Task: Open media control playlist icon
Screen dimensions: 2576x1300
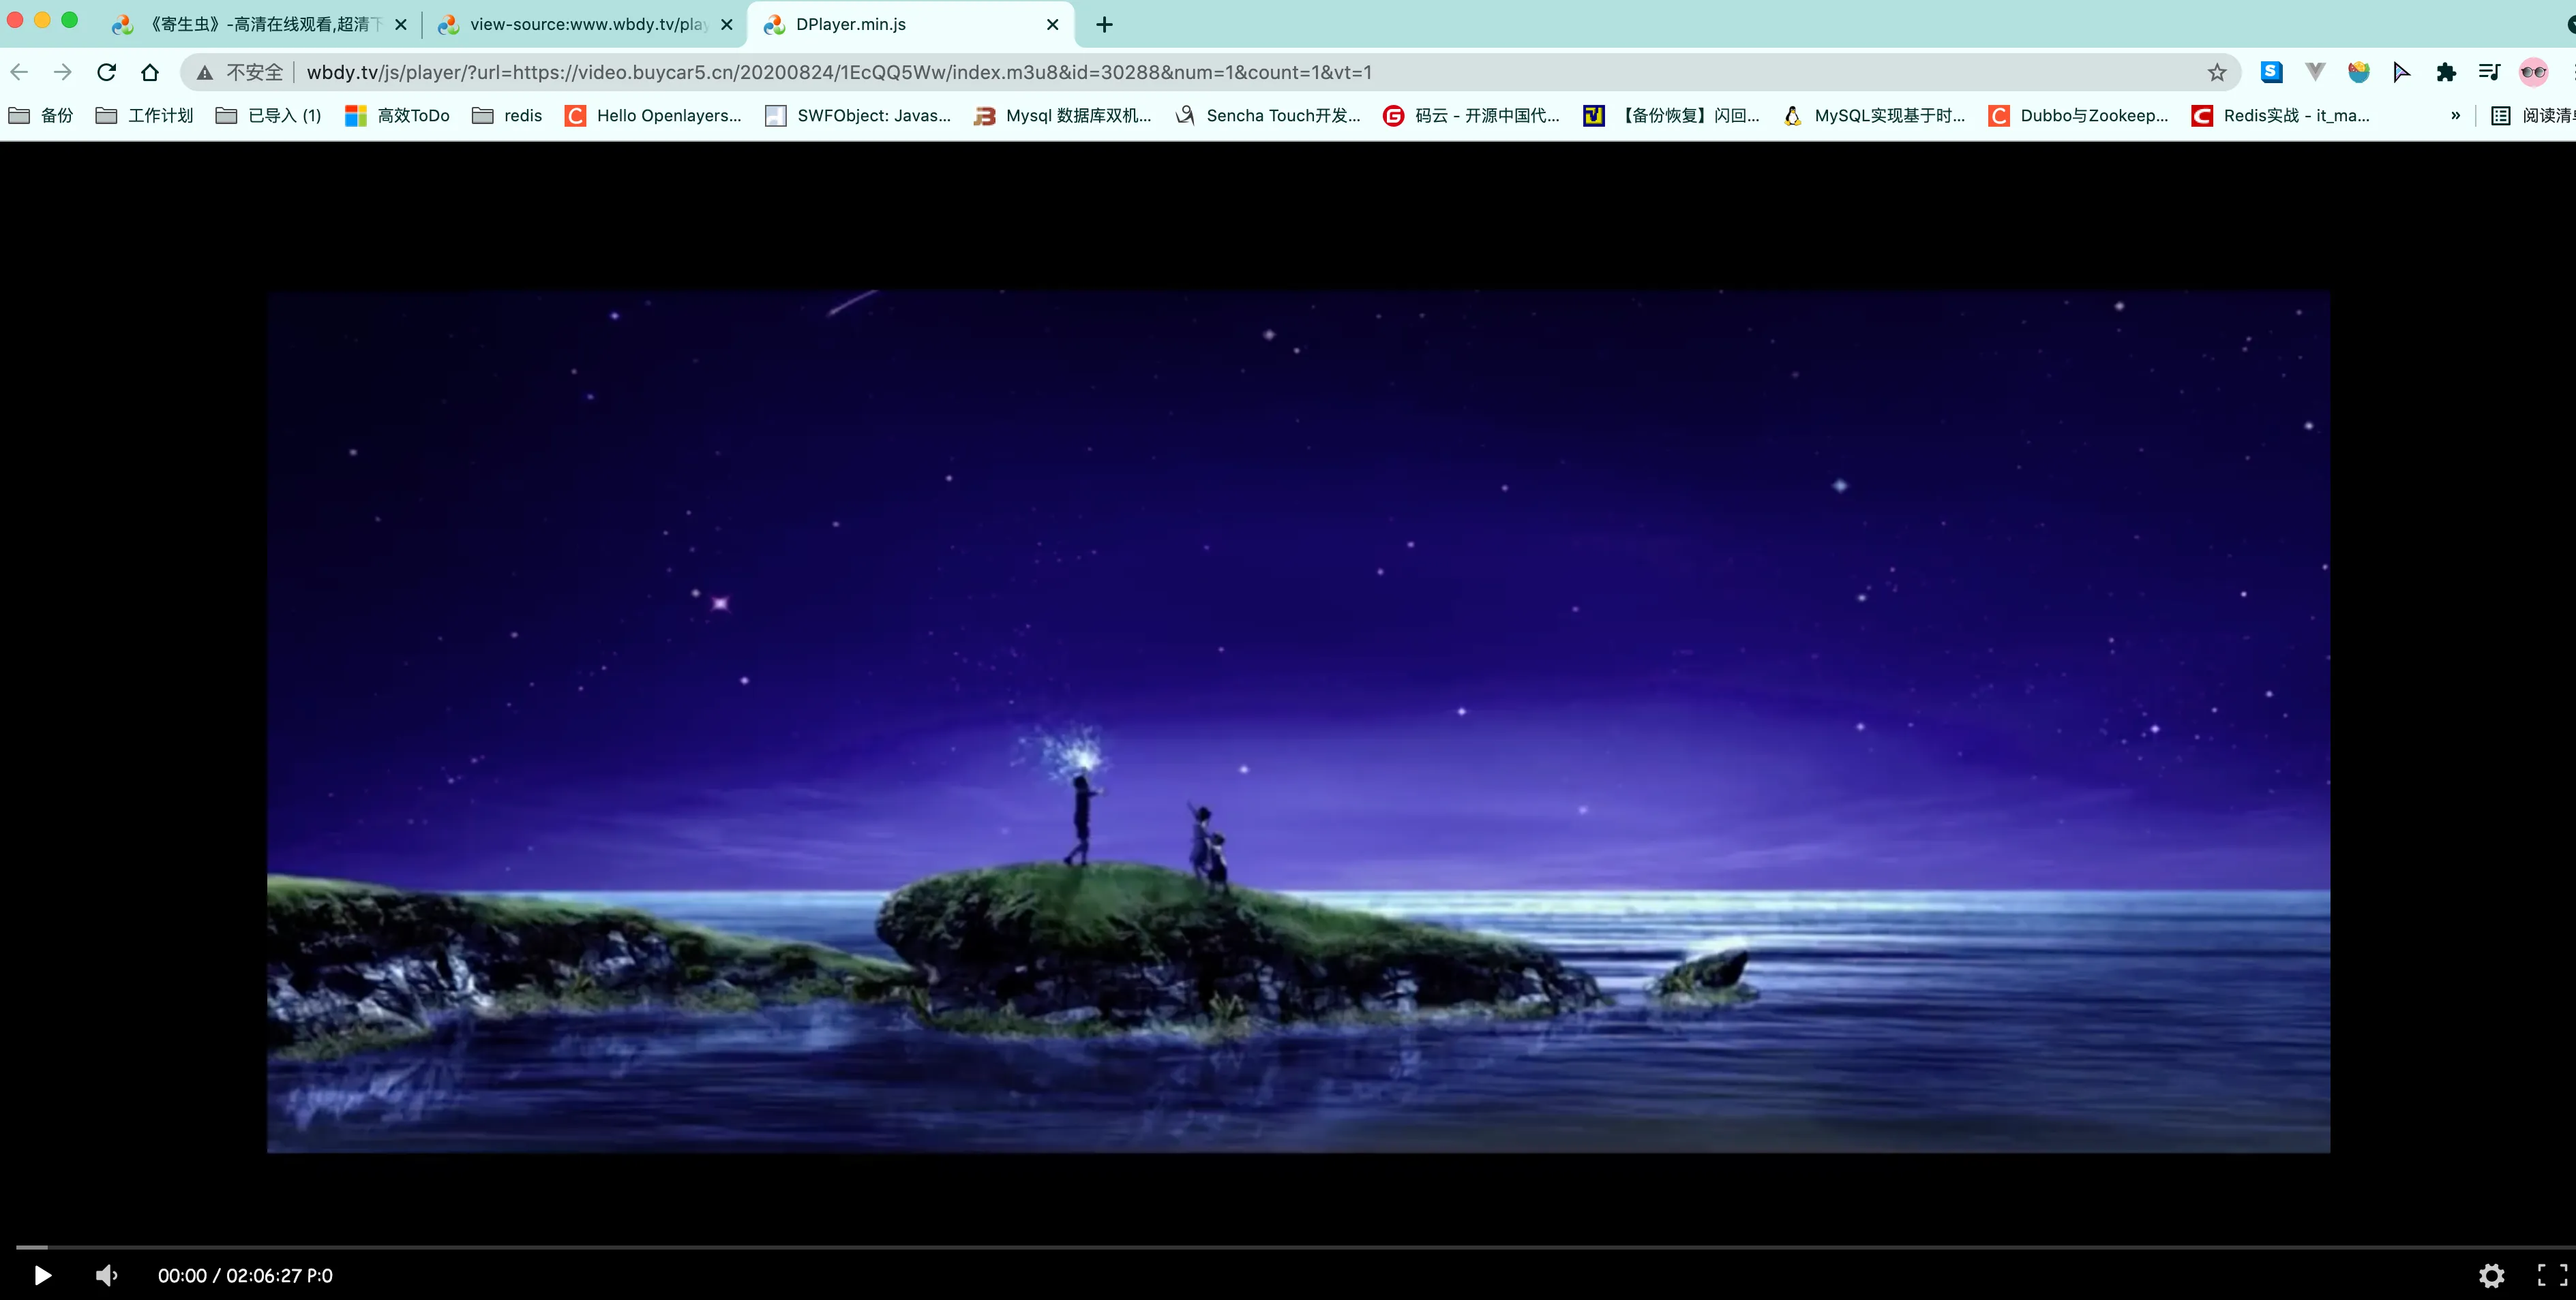Action: [2489, 72]
